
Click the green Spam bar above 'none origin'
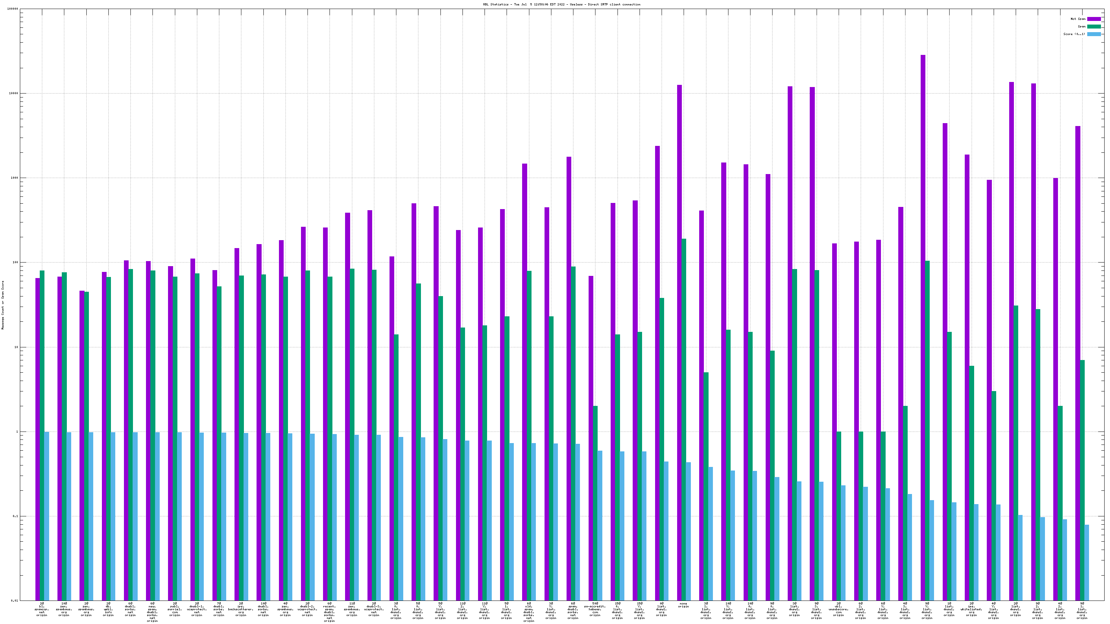tap(684, 387)
